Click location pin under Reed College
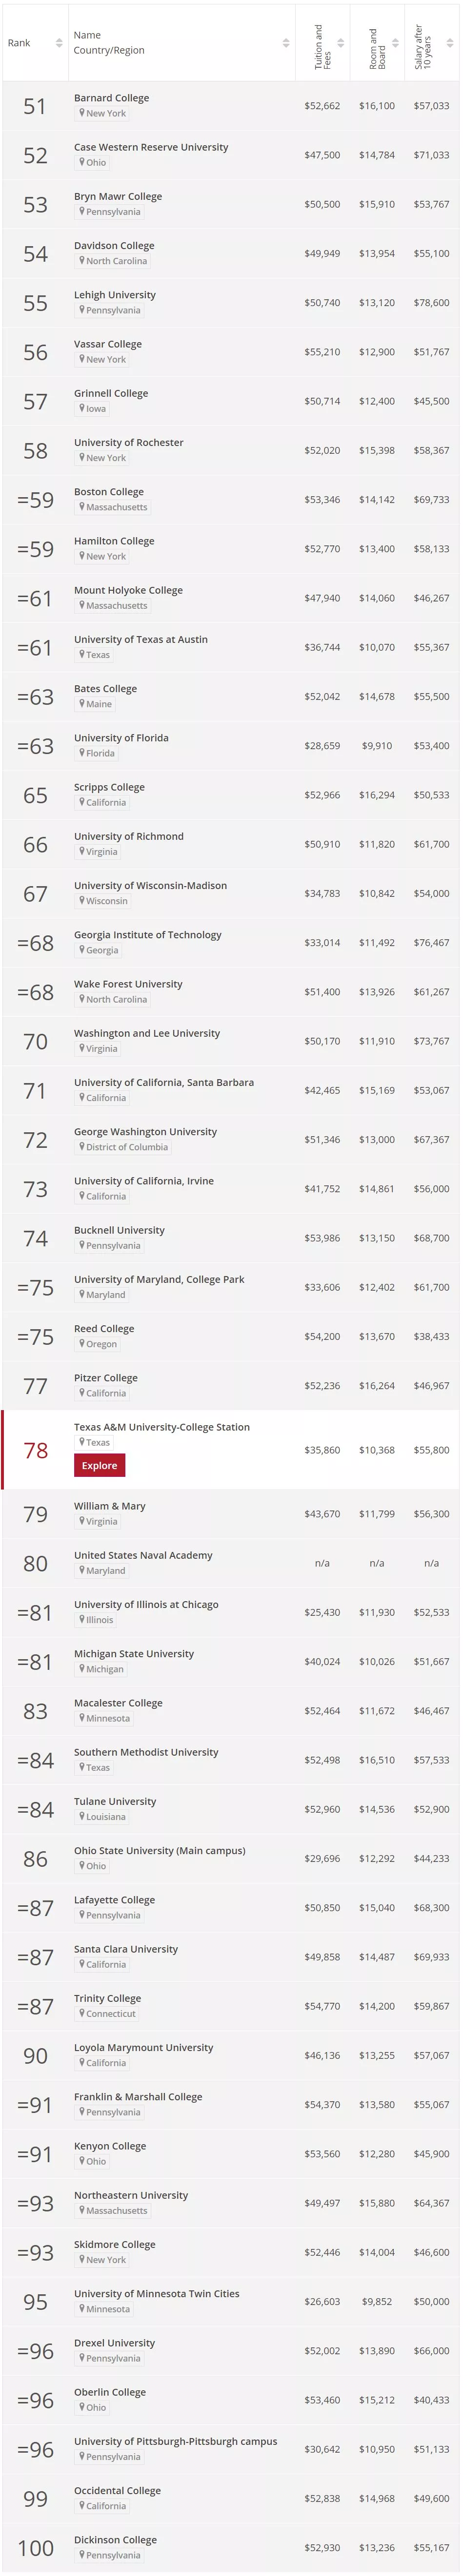Image resolution: width=463 pixels, height=2576 pixels. (82, 1343)
